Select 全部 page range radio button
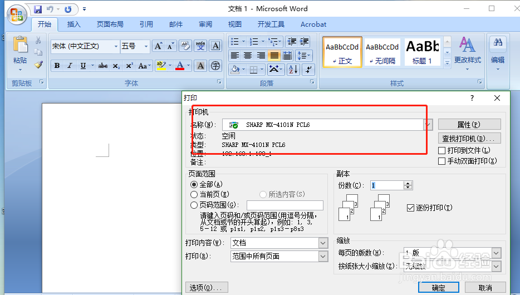 pos(194,184)
